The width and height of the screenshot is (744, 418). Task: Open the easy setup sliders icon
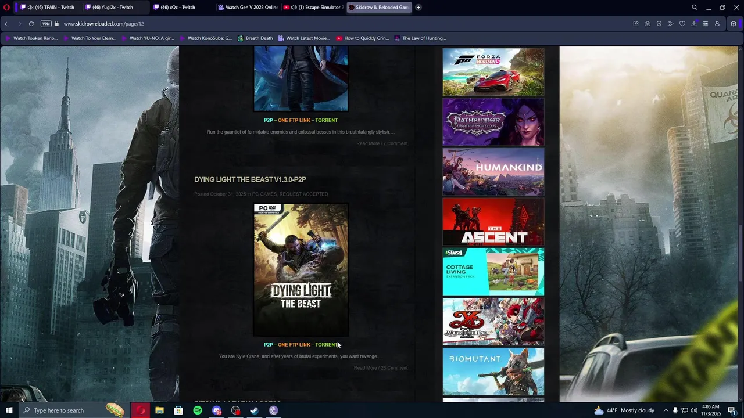[x=706, y=24]
